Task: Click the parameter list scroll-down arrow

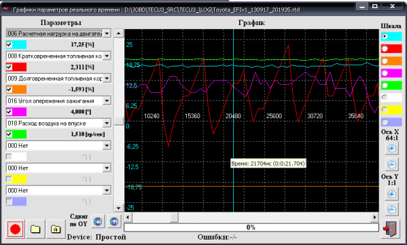Action: point(118,208)
